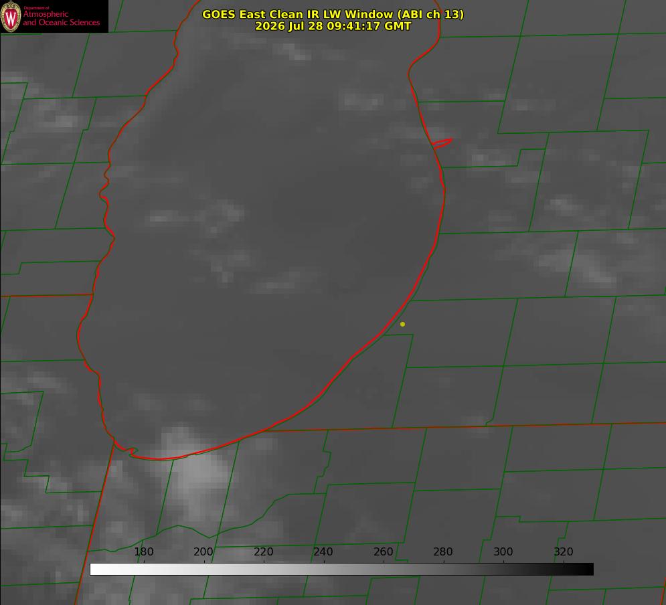Click the white end of the temperature colorbar

point(98,570)
